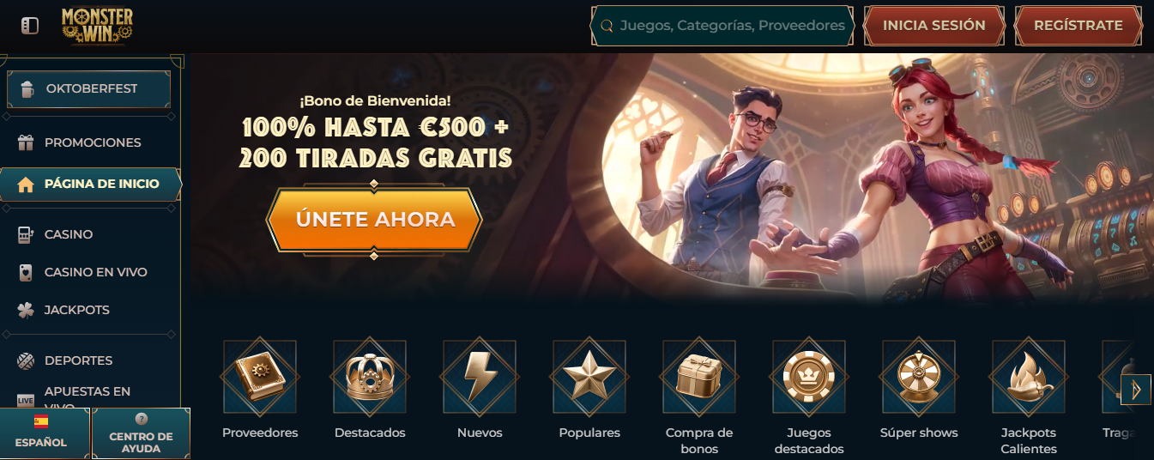Viewport: 1154px width, 460px height.
Task: Collapse the sidebar with the panel icon
Action: click(30, 26)
